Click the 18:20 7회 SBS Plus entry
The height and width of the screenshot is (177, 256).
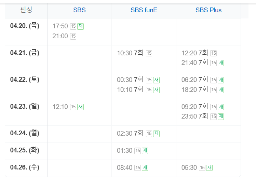[194, 90]
